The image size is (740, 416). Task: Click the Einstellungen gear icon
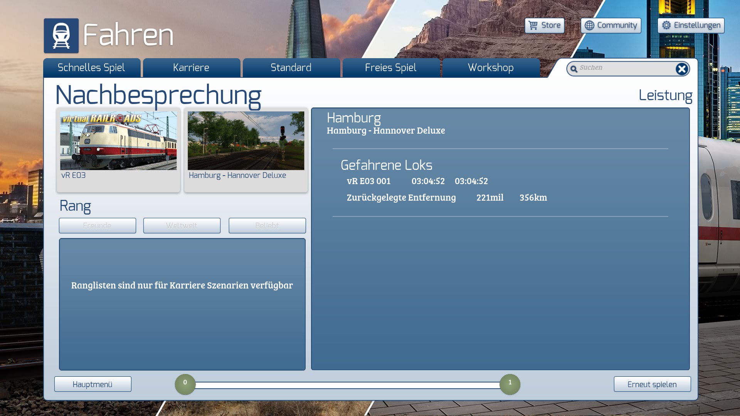pos(666,25)
